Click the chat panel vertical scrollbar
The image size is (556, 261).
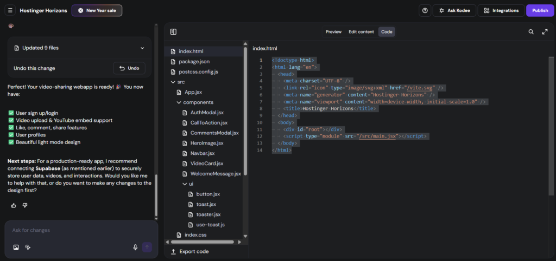tap(156, 195)
